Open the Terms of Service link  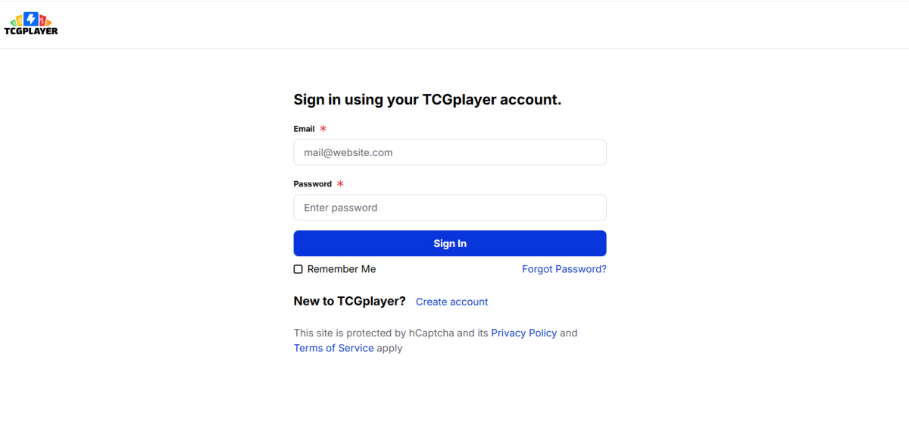tap(333, 348)
